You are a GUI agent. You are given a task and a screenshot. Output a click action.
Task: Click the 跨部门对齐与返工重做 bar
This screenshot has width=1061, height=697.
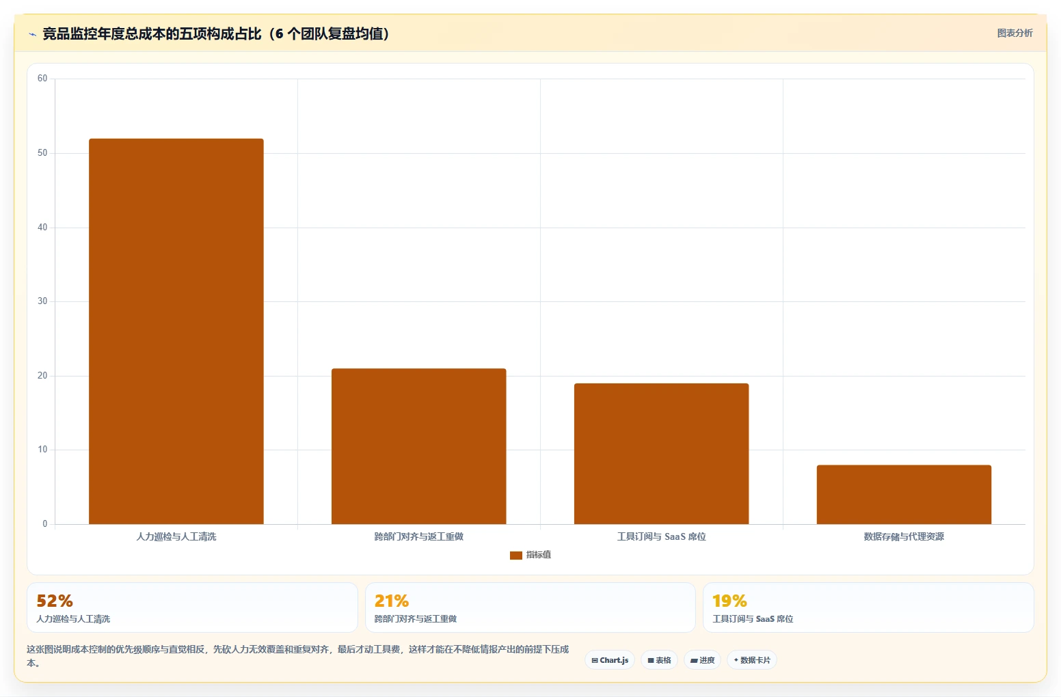(419, 446)
